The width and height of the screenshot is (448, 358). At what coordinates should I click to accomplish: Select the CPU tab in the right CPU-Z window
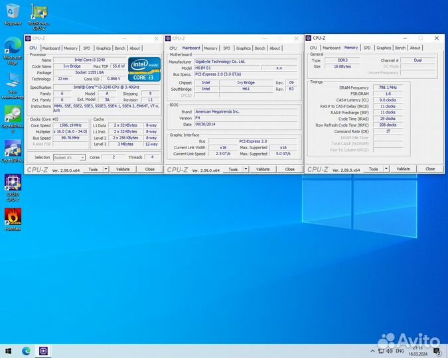(313, 48)
